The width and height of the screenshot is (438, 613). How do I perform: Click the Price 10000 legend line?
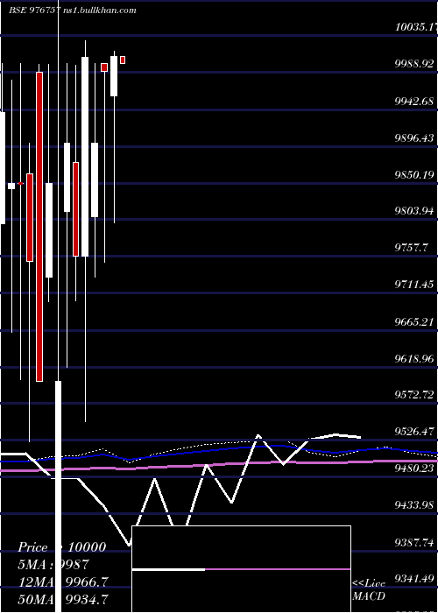(62, 547)
